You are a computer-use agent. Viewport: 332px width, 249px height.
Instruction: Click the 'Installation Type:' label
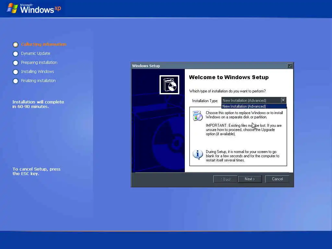pos(205,101)
